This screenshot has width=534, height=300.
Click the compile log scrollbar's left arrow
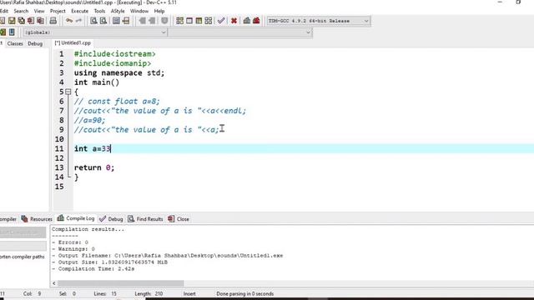coord(54,283)
